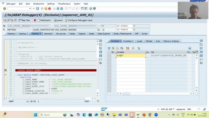
Task: Click Configure Debugger Layer button
Action: click(x=79, y=20)
